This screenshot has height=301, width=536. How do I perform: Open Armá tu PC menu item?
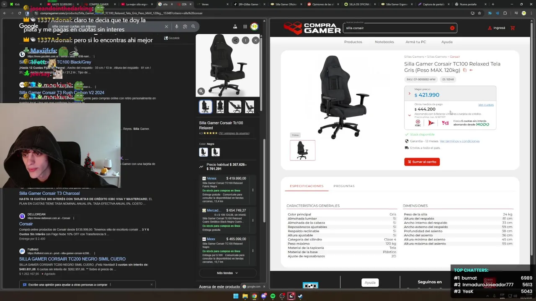pos(416,42)
